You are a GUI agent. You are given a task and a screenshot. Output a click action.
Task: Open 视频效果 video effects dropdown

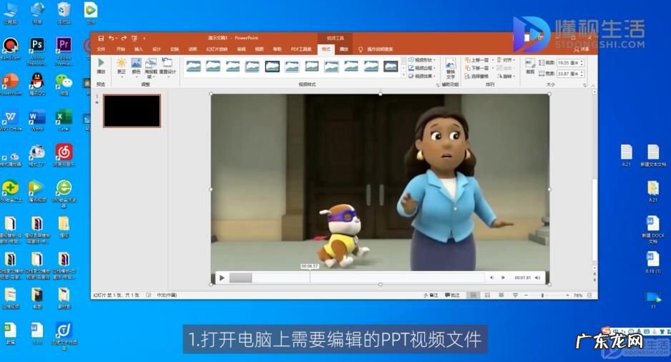(421, 76)
